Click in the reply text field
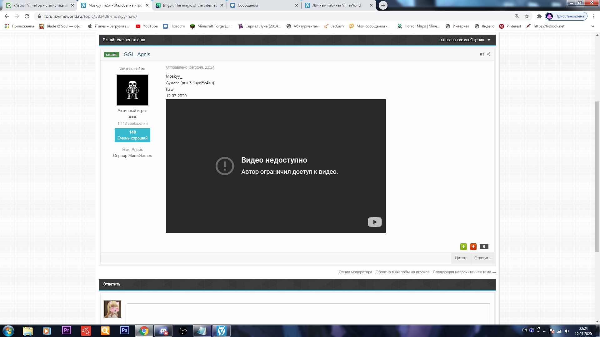The width and height of the screenshot is (600, 337). (308, 314)
